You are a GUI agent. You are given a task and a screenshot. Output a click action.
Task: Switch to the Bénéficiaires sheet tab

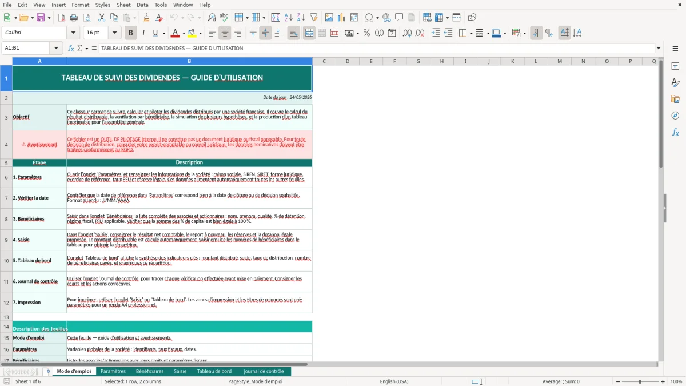150,371
